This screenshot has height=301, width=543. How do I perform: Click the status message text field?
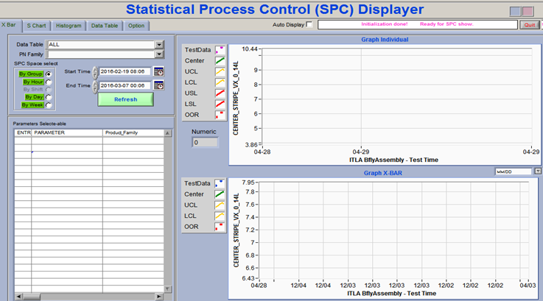pos(418,24)
